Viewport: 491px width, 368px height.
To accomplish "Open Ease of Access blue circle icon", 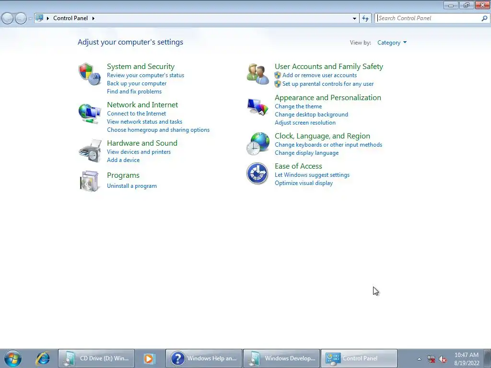I will pos(257,173).
